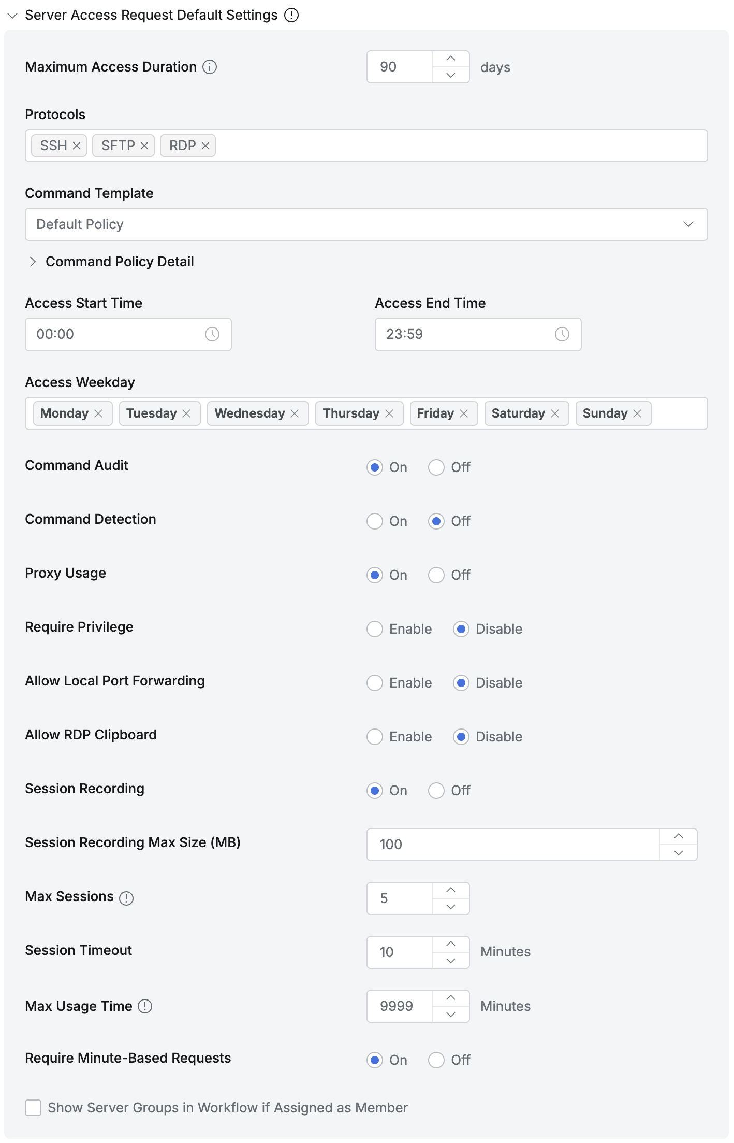Image resolution: width=734 pixels, height=1143 pixels.
Task: Turn Command Audit Off
Action: pos(436,467)
